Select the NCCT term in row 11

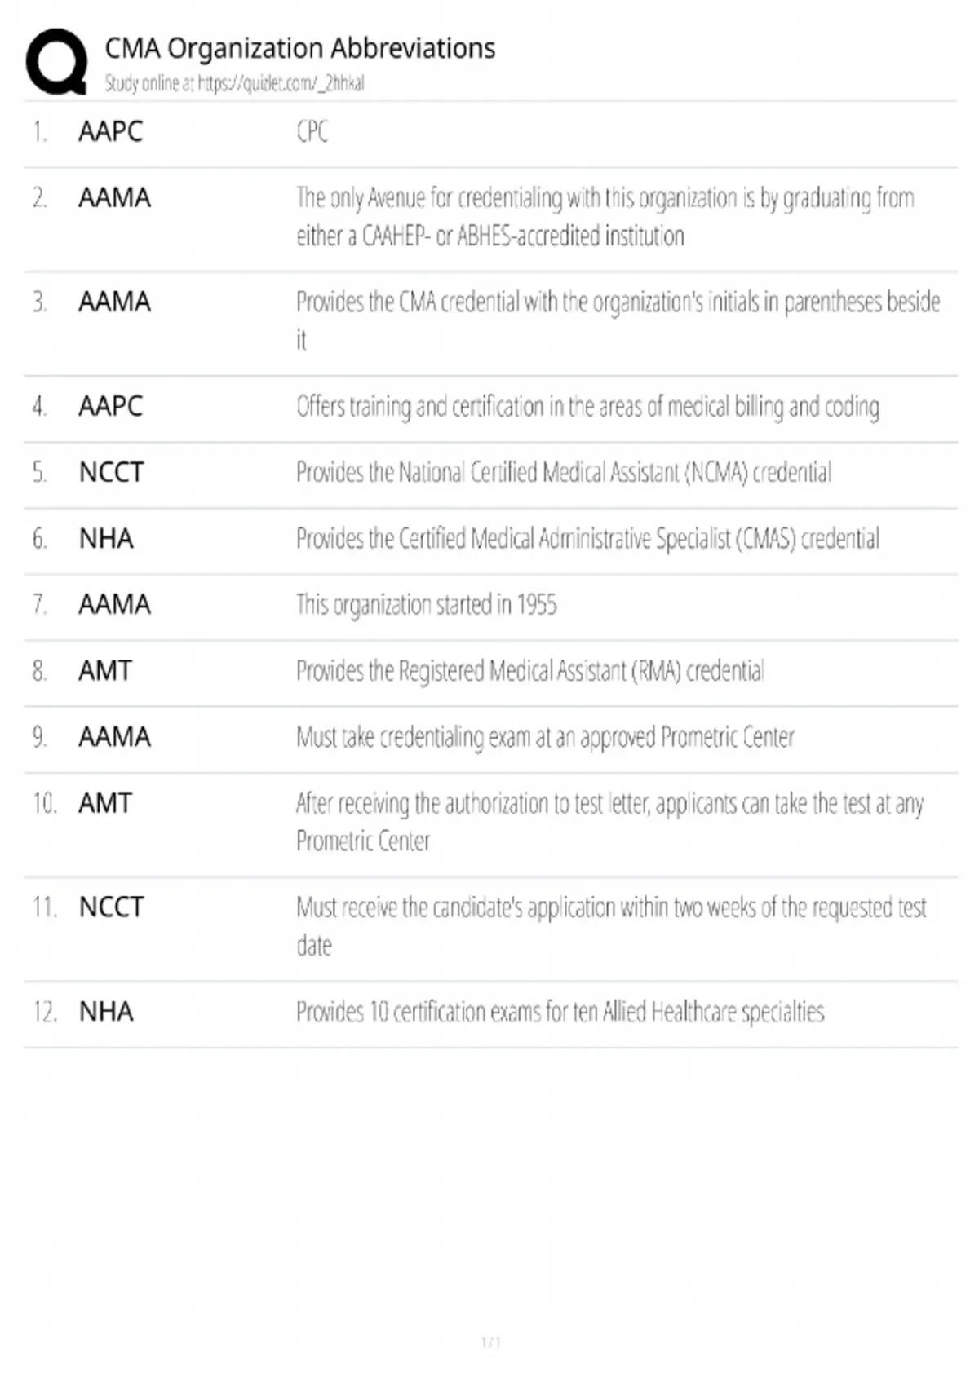tap(111, 907)
